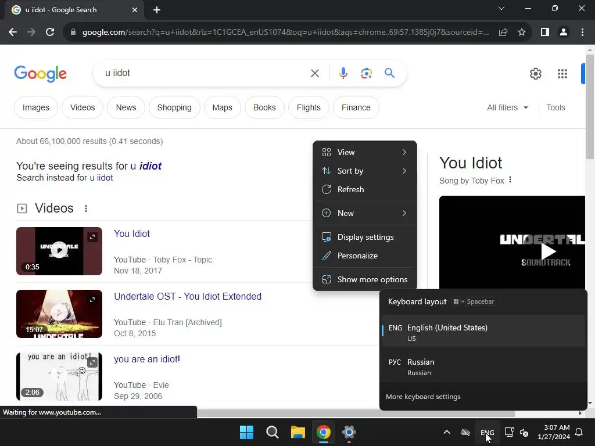Click the Google logo
This screenshot has width=595, height=446.
pos(40,74)
